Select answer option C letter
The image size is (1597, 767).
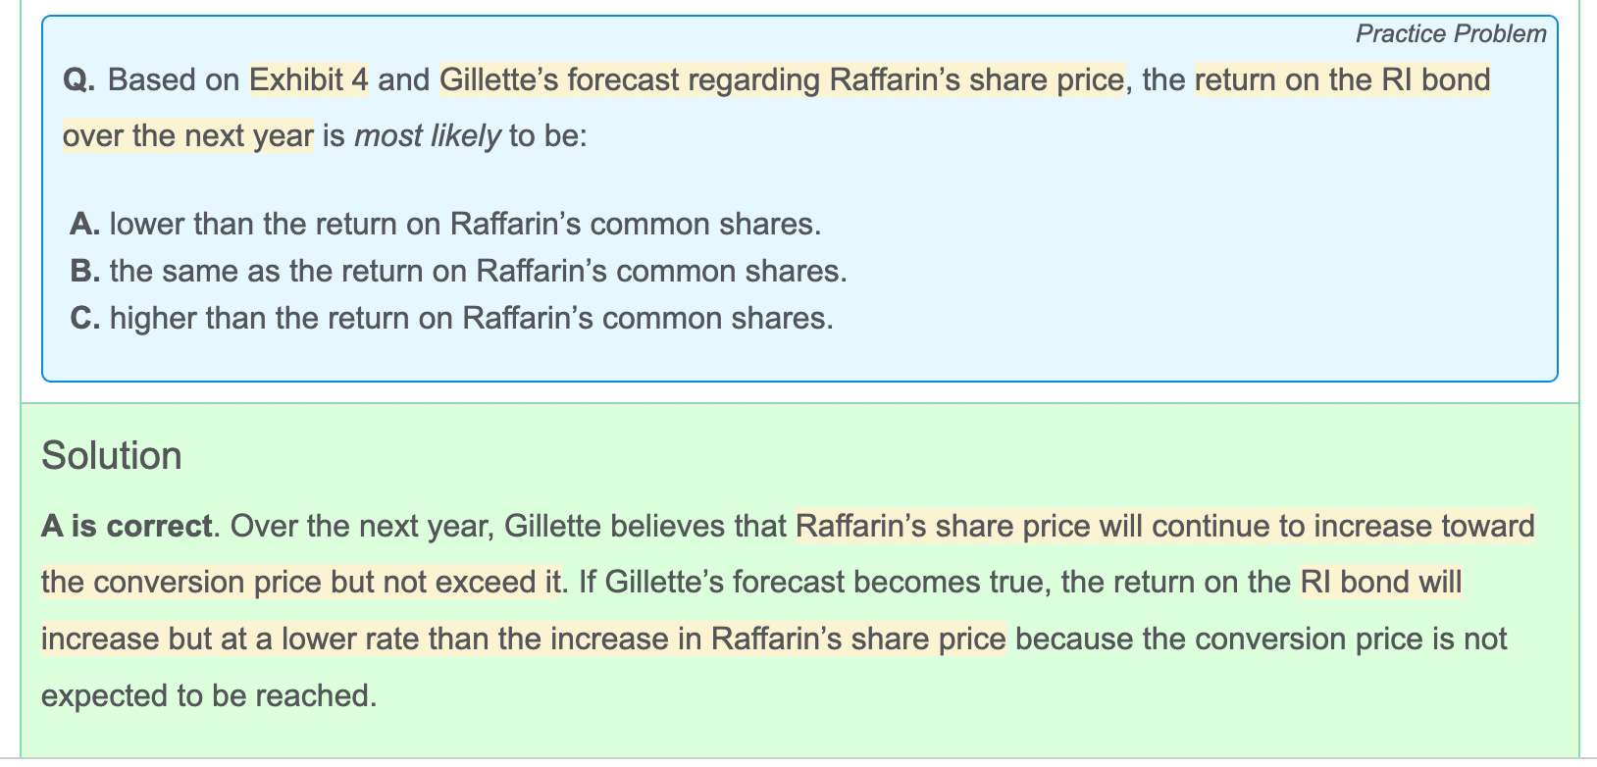pos(84,319)
